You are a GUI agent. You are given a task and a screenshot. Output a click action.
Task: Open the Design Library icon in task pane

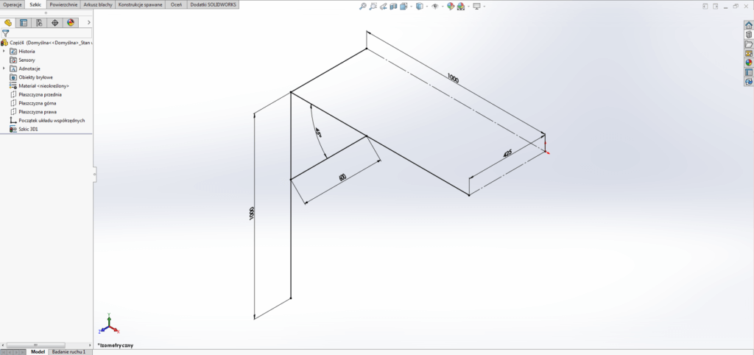(x=749, y=35)
